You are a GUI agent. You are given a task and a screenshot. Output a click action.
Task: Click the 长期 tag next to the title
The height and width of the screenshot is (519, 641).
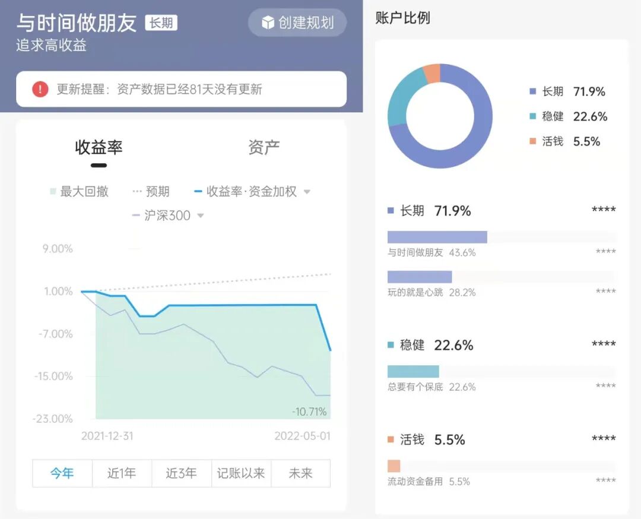(161, 23)
